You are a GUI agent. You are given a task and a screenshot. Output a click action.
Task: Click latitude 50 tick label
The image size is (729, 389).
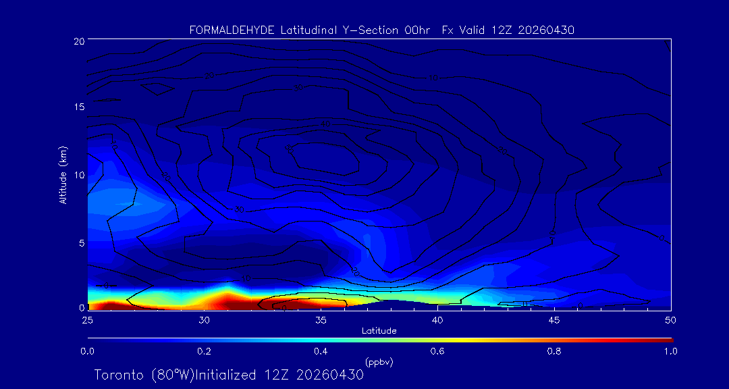671,320
